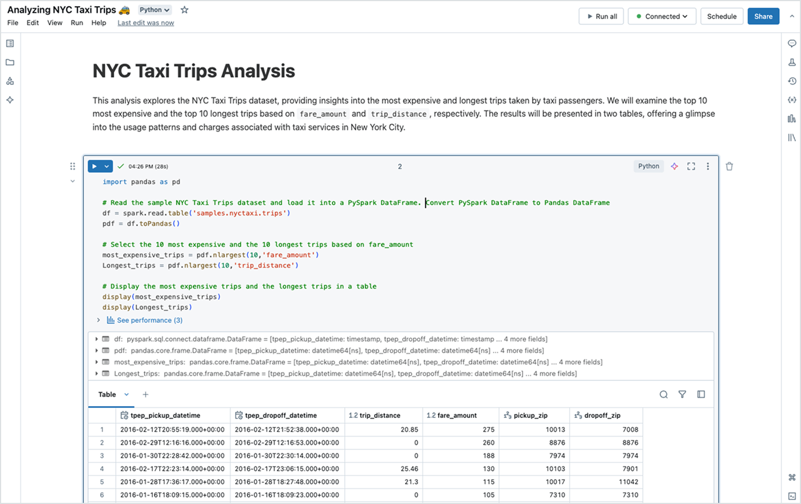801x504 pixels.
Task: Open the Last edit was now link
Action: click(x=146, y=22)
